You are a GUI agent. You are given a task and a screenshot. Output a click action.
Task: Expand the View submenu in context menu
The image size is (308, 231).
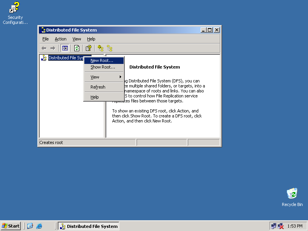tap(104, 77)
